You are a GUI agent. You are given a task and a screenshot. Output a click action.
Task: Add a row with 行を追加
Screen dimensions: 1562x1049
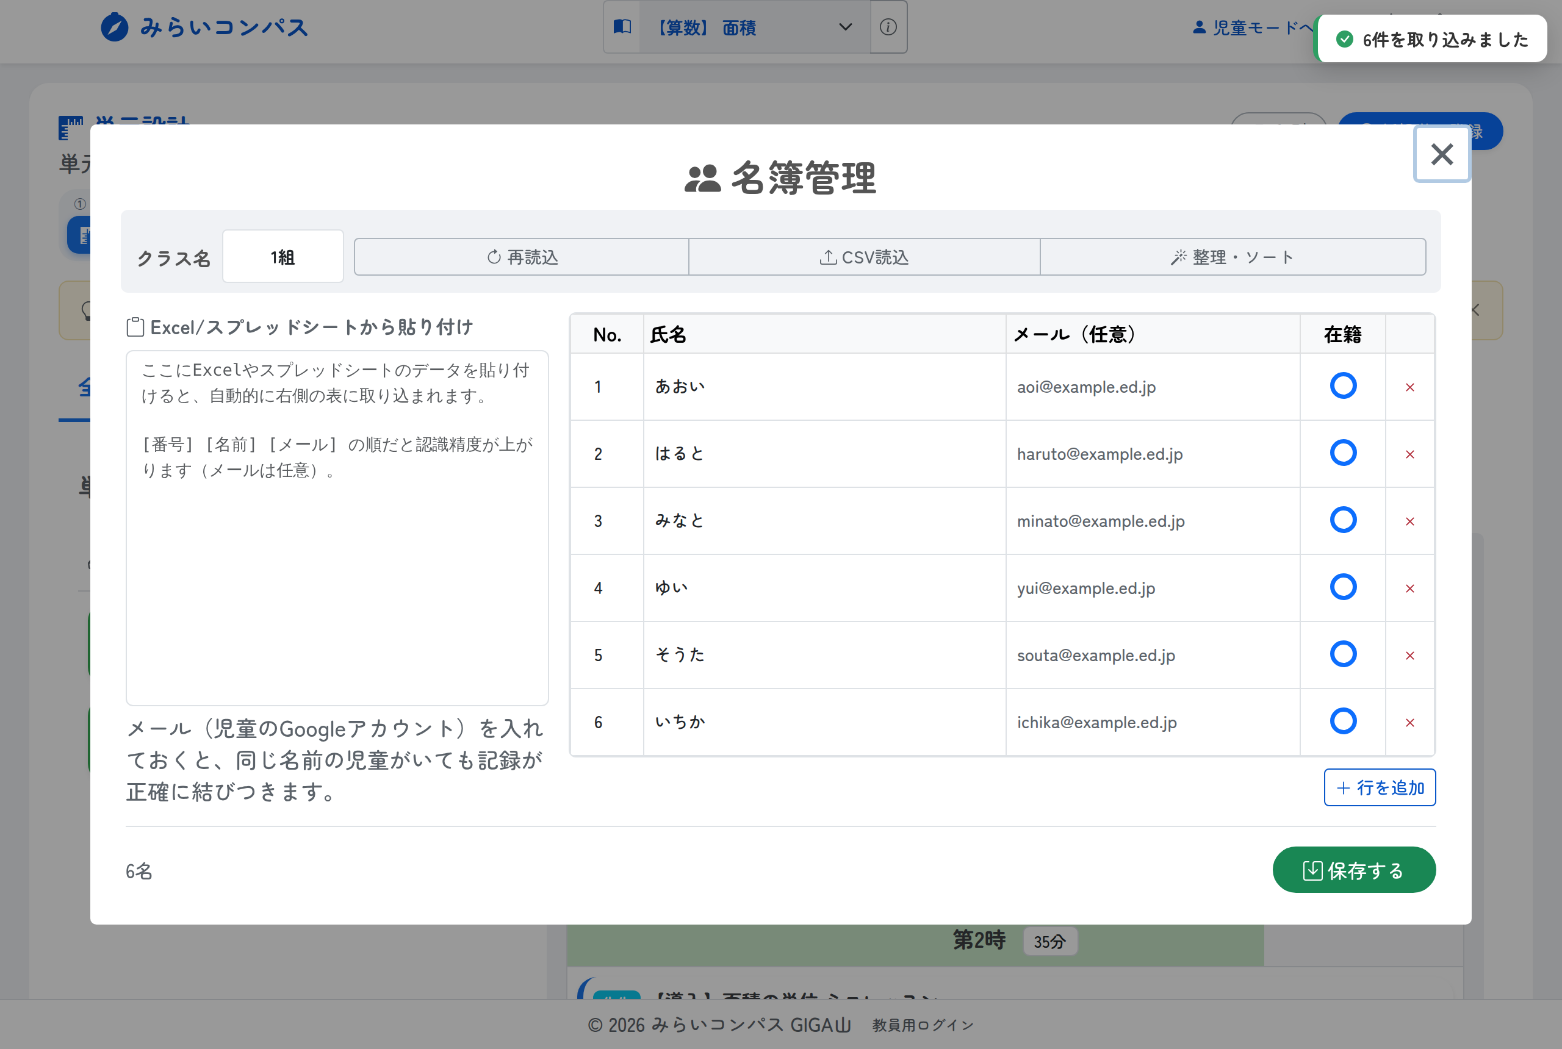click(x=1380, y=787)
